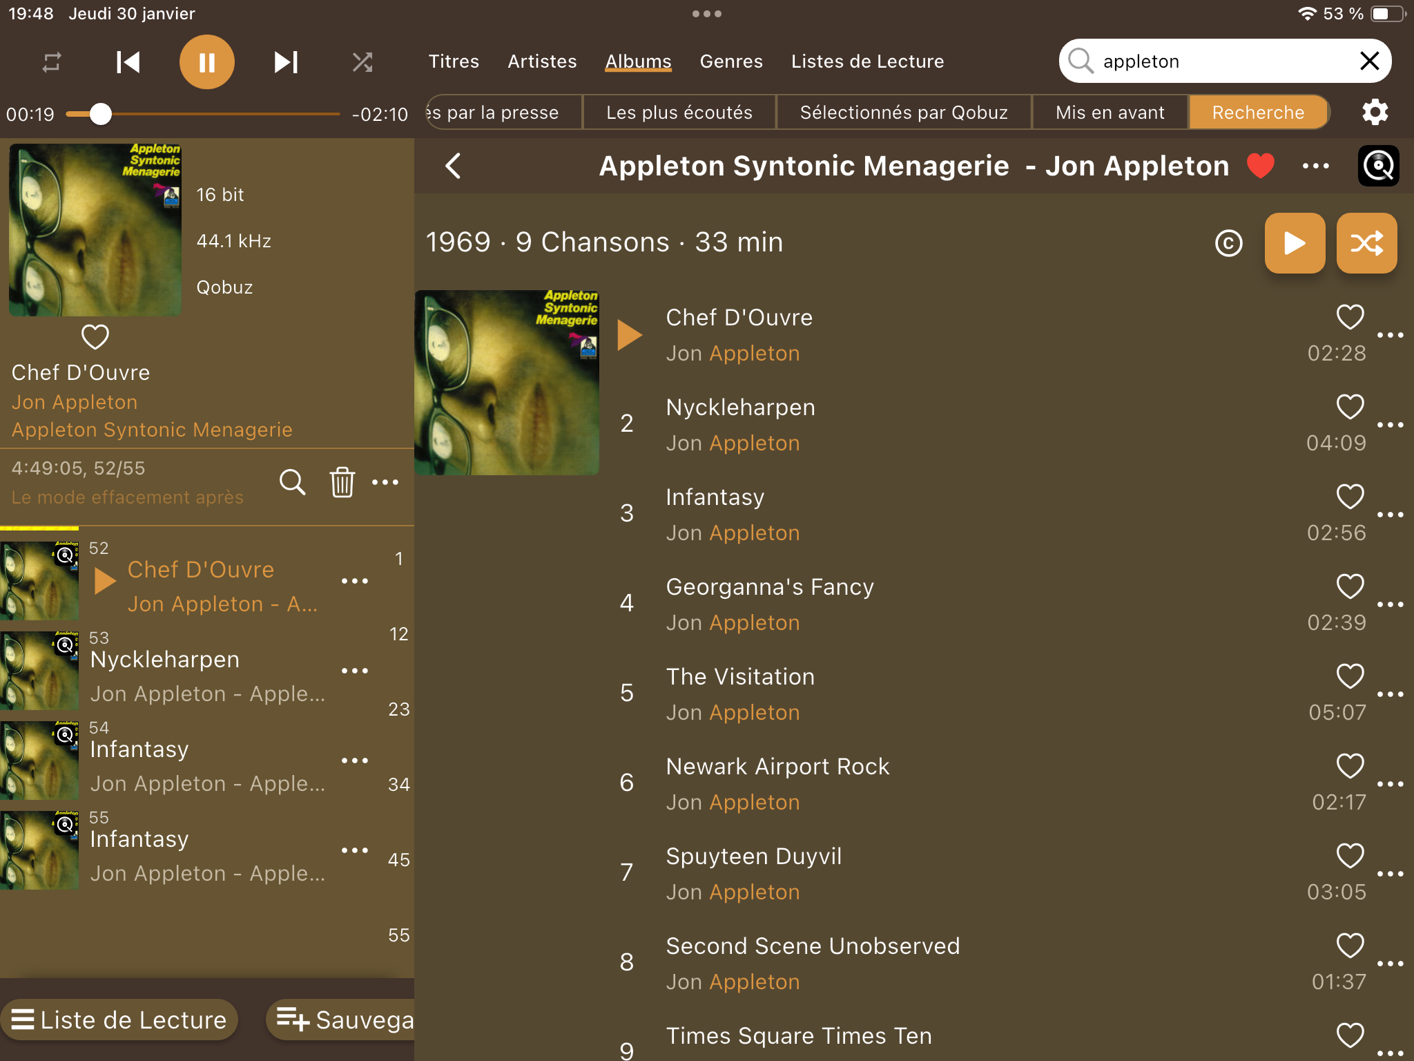The height and width of the screenshot is (1061, 1414).
Task: Switch to the Artistes tab
Action: (x=542, y=61)
